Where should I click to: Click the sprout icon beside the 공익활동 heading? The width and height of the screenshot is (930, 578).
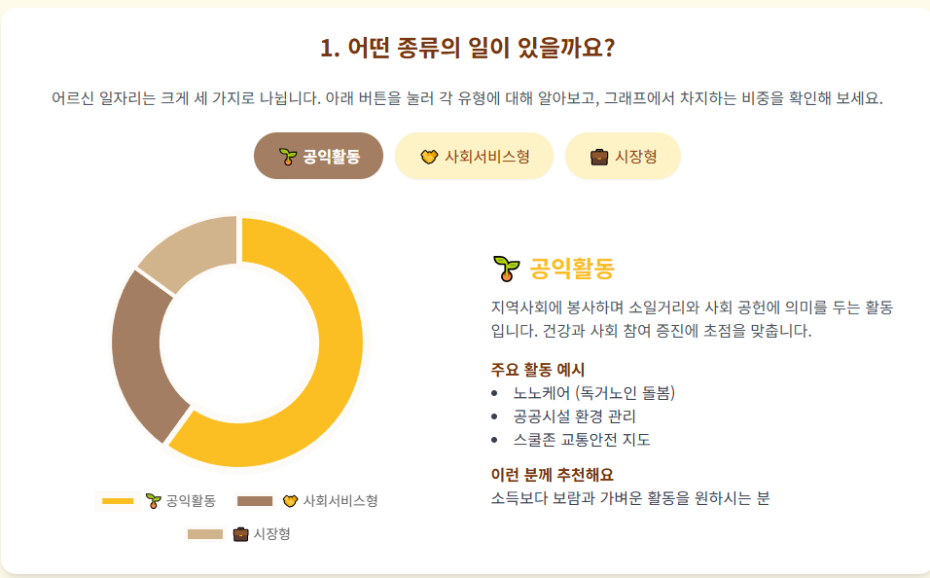pos(505,265)
